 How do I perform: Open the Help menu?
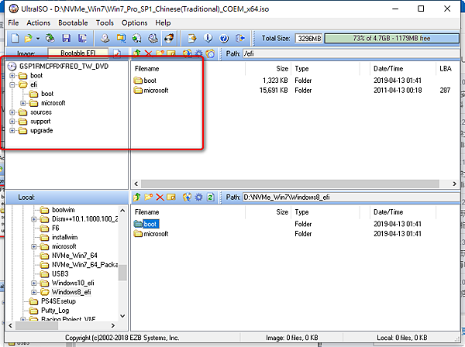click(x=163, y=22)
